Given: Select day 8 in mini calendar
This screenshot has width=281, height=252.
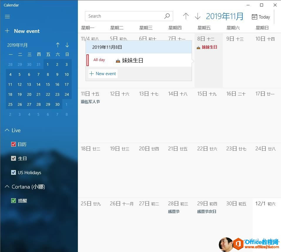Looking at the screenshot, I should (48, 75).
